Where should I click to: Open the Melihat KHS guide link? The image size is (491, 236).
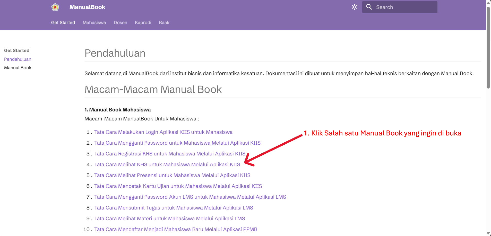[x=167, y=164]
